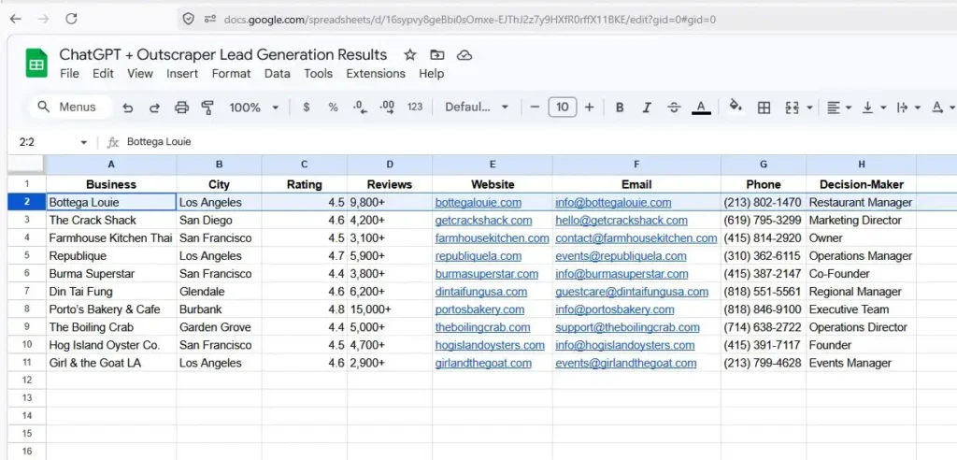The height and width of the screenshot is (460, 957).
Task: Format as currency with dollar icon
Action: [x=307, y=108]
